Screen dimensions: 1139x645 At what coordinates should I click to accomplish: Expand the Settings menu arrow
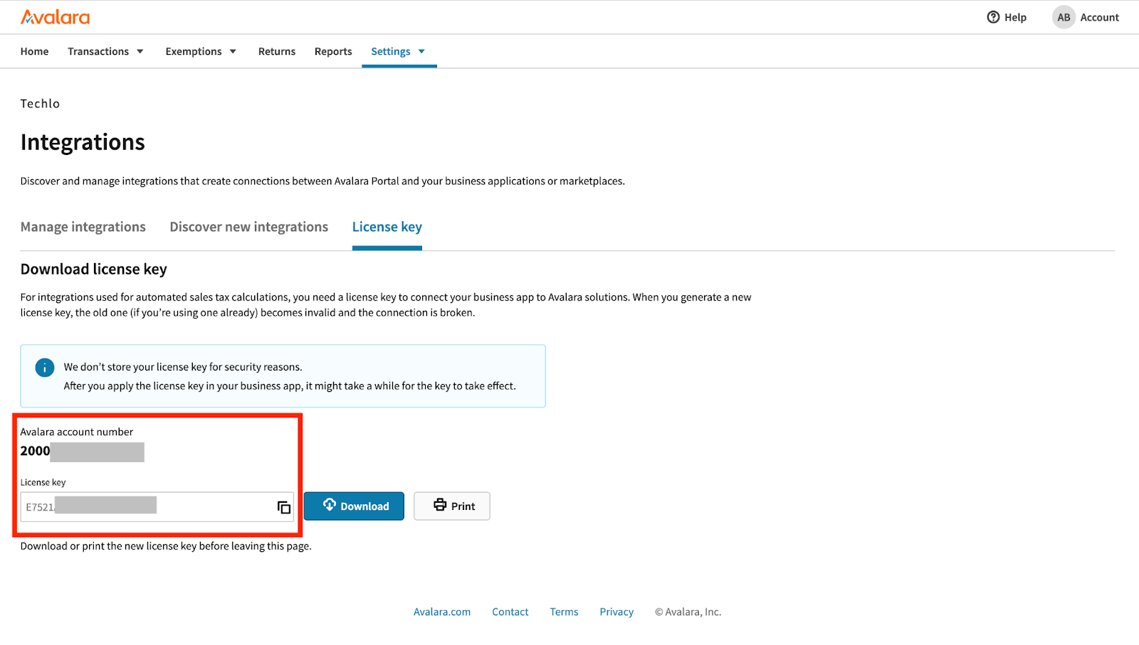pos(421,51)
